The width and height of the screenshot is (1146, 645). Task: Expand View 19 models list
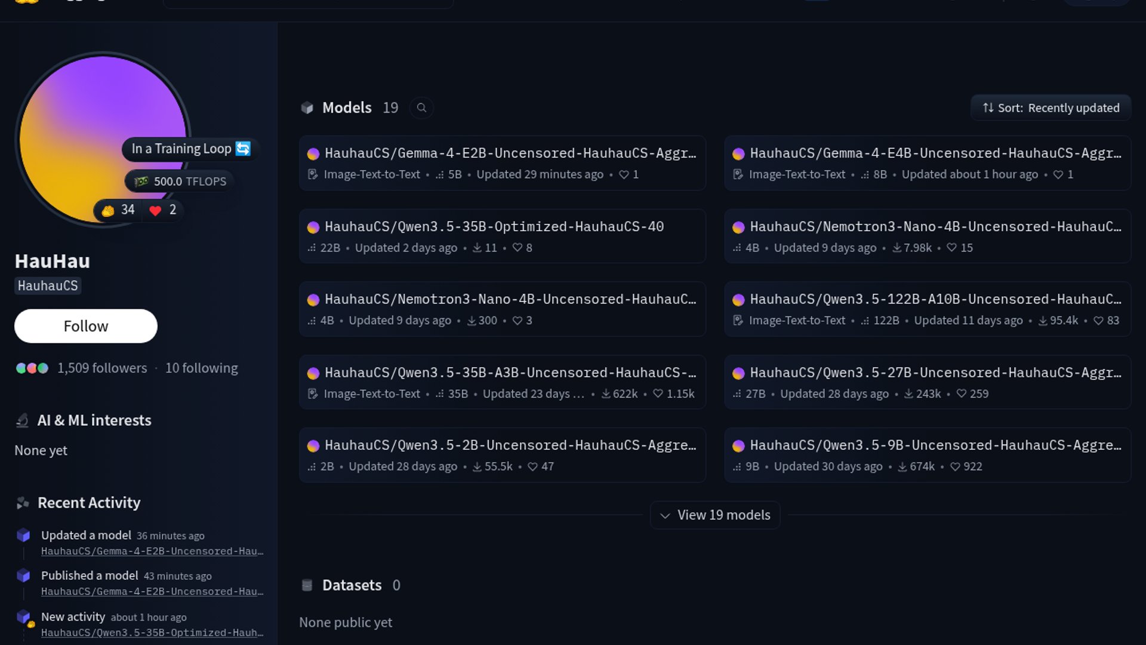(x=715, y=515)
